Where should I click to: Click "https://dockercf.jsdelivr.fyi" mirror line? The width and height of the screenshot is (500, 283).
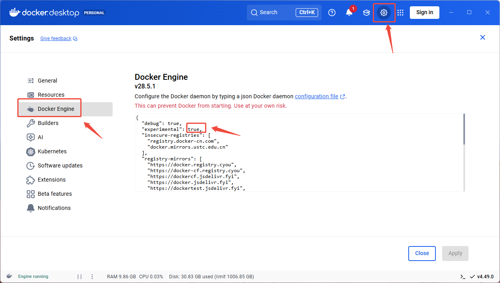(x=194, y=176)
